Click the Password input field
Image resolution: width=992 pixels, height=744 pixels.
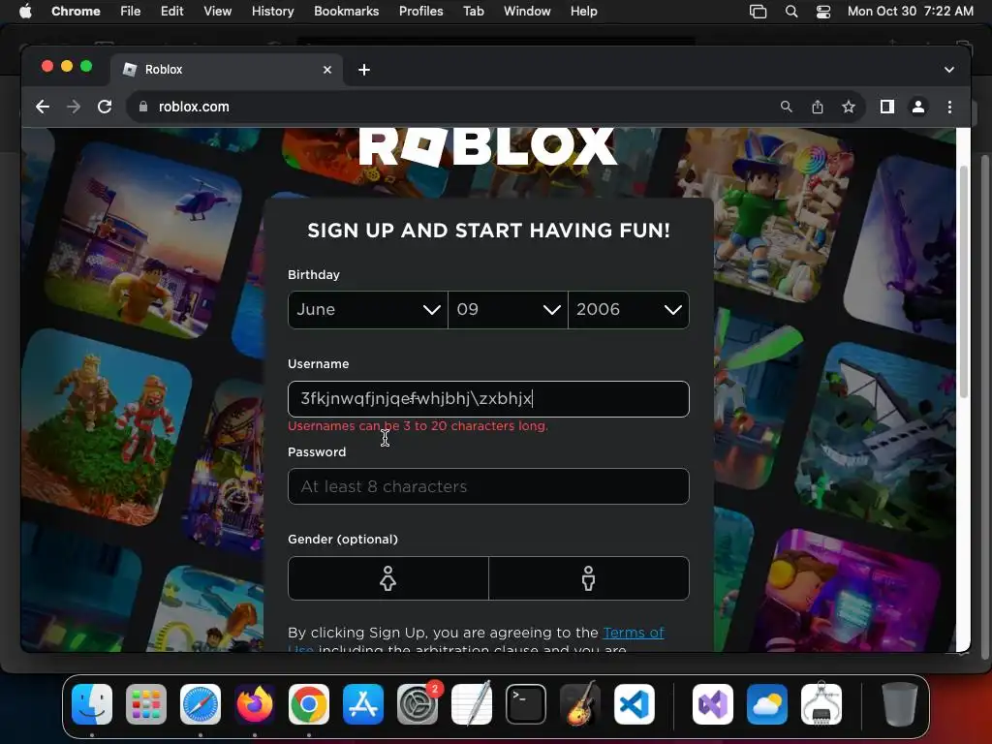tap(488, 486)
